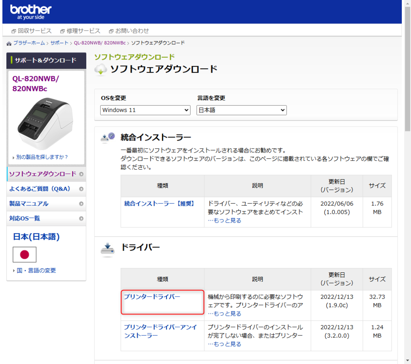
Task: Click the external link icon beside 回収サービス
Action: [14, 31]
